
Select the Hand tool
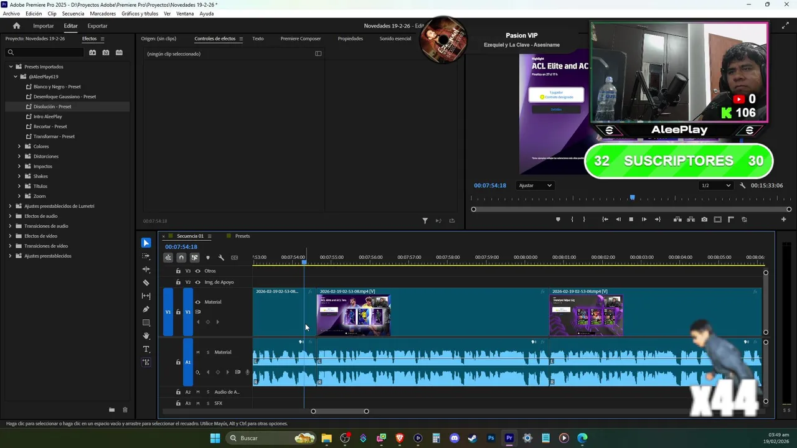pyautogui.click(x=146, y=336)
